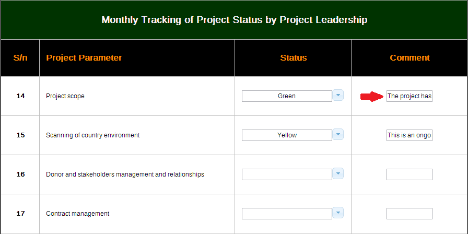Viewport: 468px width, 234px height.
Task: Open the Donor and stakeholders status dropdown arrow
Action: point(338,174)
